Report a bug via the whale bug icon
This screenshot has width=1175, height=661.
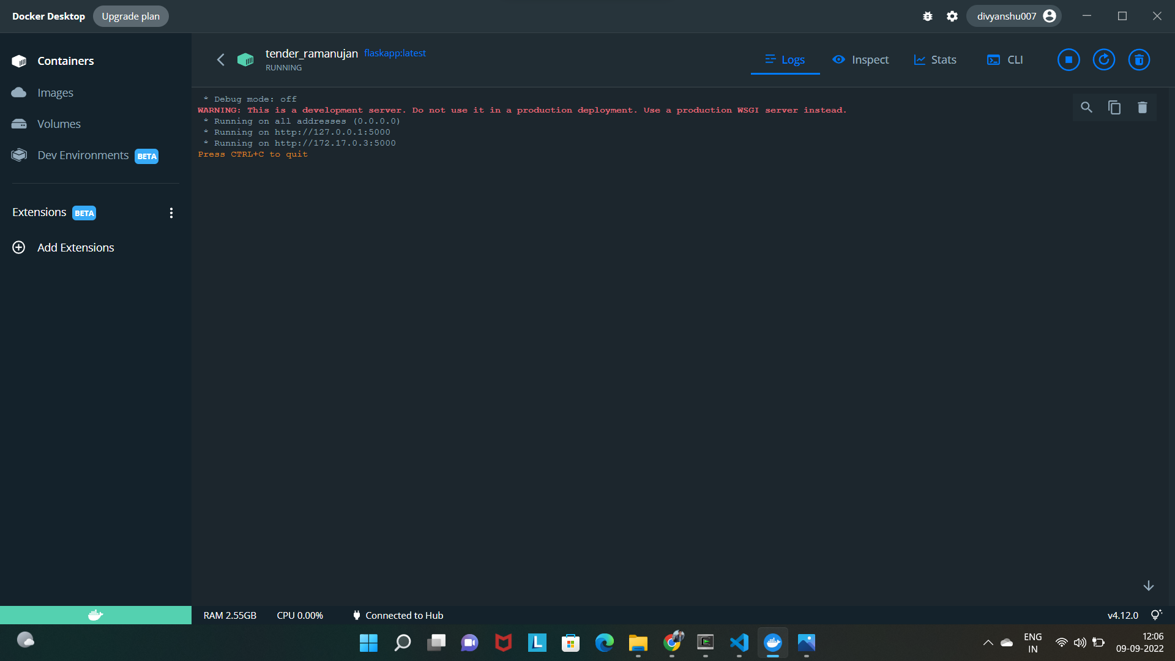tap(927, 16)
